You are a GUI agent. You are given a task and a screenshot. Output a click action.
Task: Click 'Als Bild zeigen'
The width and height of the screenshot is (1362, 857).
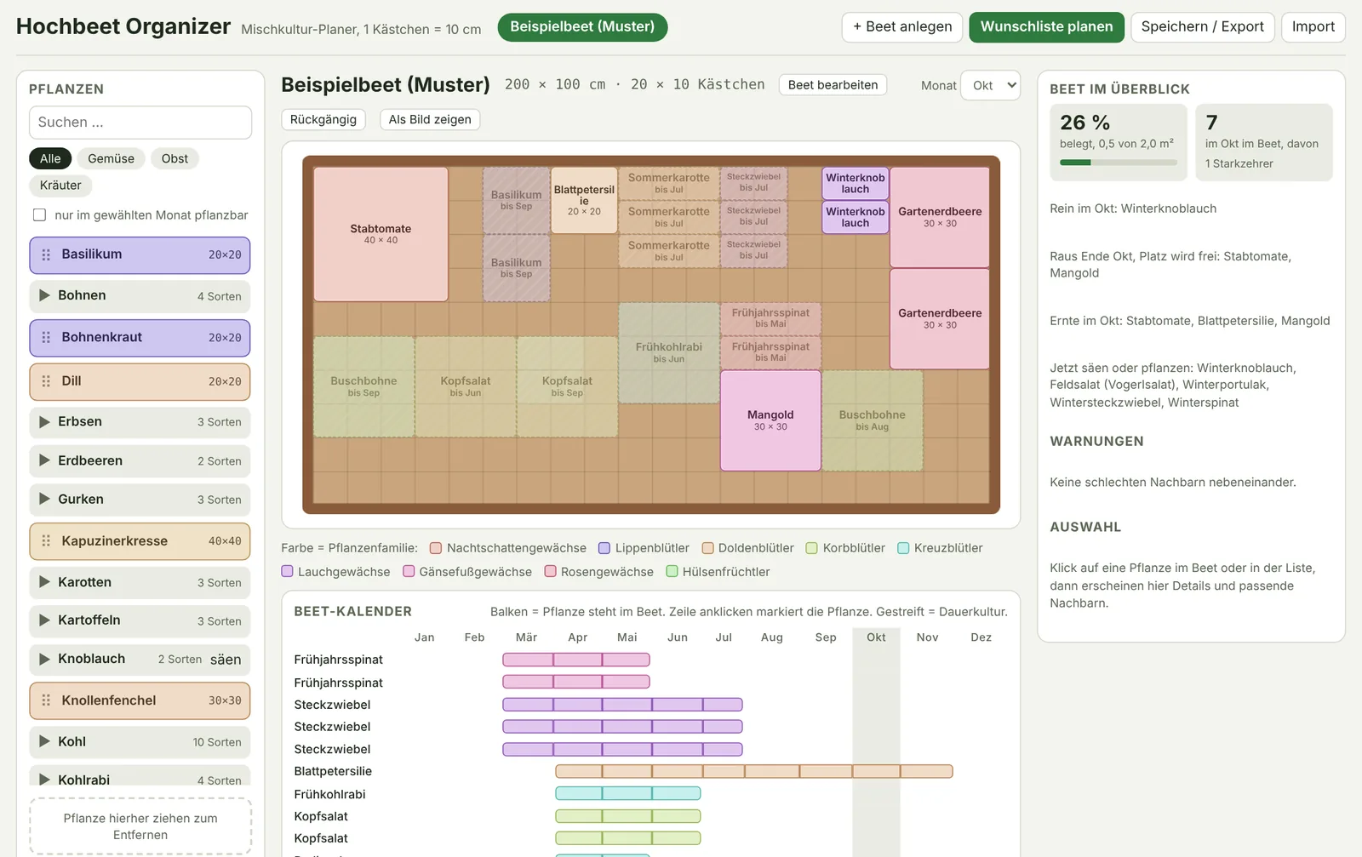pyautogui.click(x=430, y=119)
